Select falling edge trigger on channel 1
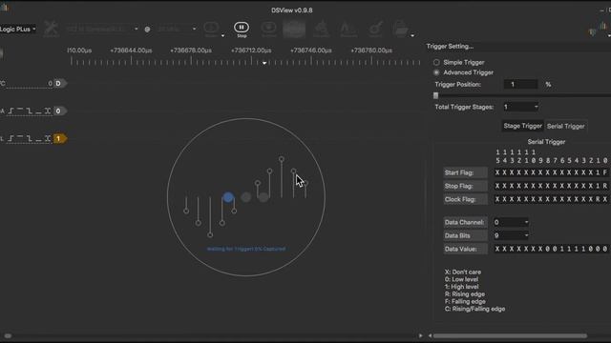The height and width of the screenshot is (343, 611). tap(30, 139)
